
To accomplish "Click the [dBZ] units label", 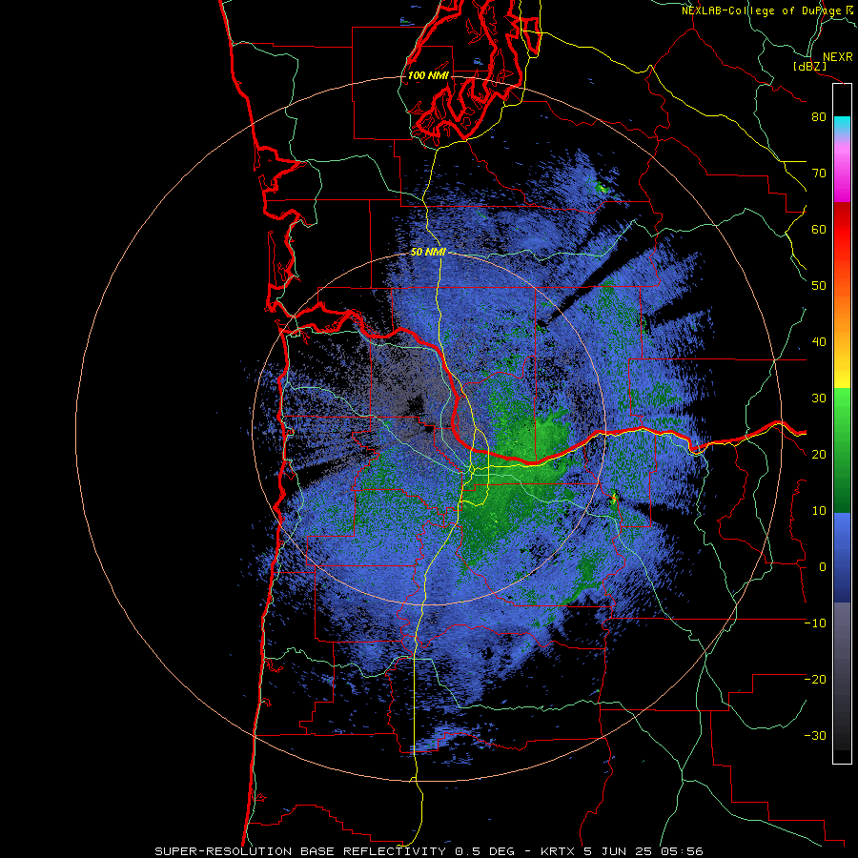I will tap(809, 66).
